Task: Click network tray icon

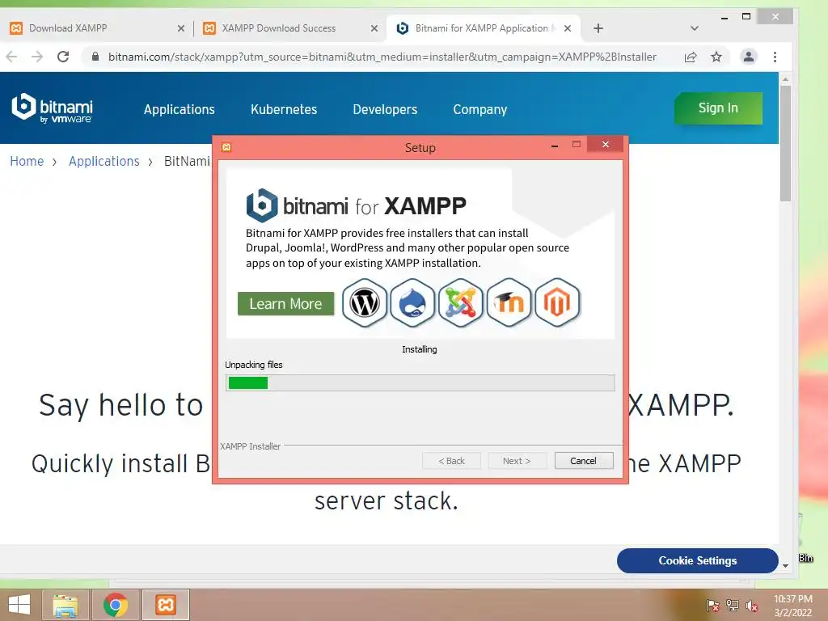Action: [733, 605]
